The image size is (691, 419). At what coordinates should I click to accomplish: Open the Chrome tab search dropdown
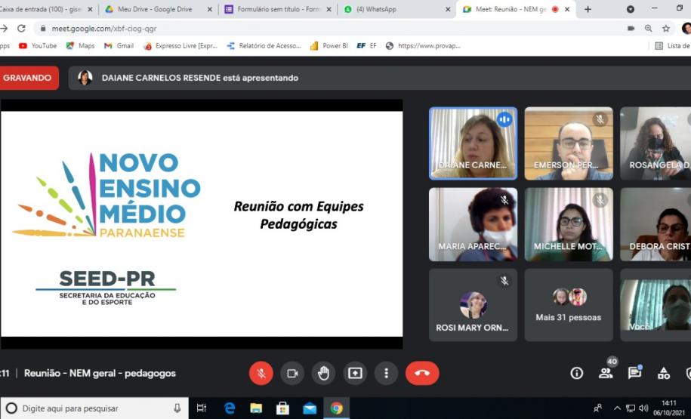(x=631, y=9)
